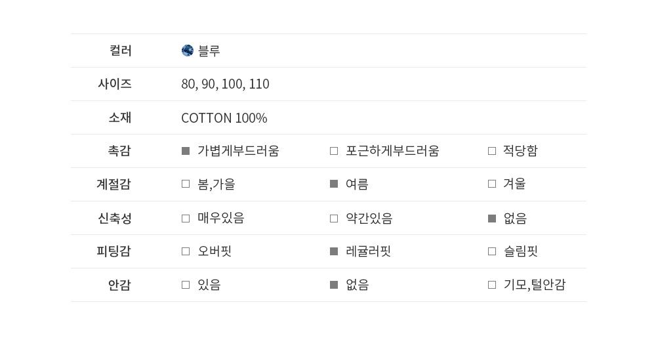Mark the 레귤러핏 fit checkbox

[334, 251]
